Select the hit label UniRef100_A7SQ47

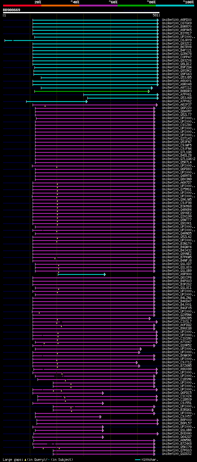177,342
